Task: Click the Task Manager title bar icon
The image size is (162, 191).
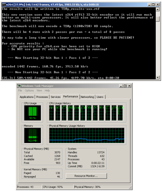Action: point(19,86)
